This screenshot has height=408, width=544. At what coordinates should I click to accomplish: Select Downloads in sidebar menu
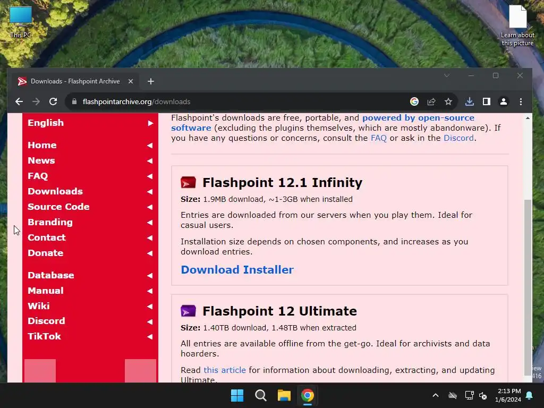(90, 191)
